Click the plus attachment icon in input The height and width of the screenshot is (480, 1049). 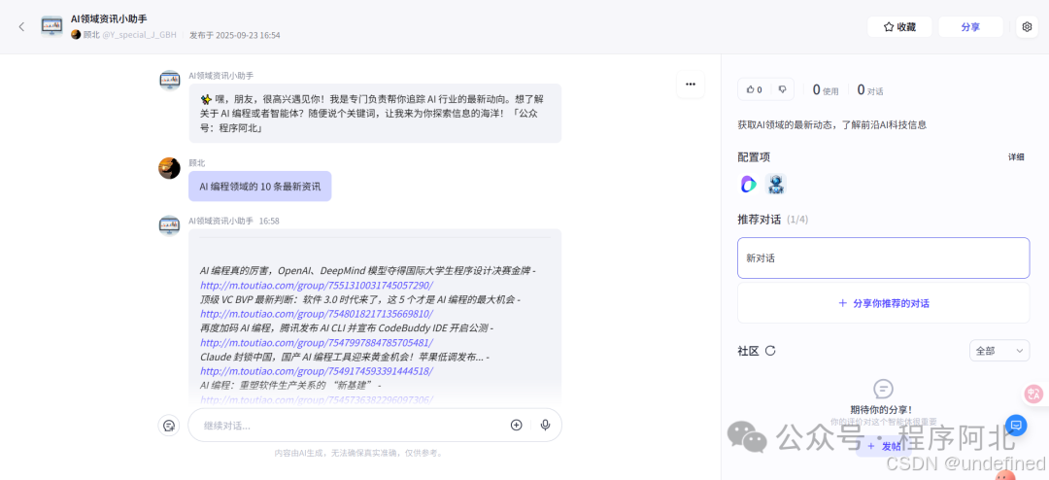[x=516, y=426]
